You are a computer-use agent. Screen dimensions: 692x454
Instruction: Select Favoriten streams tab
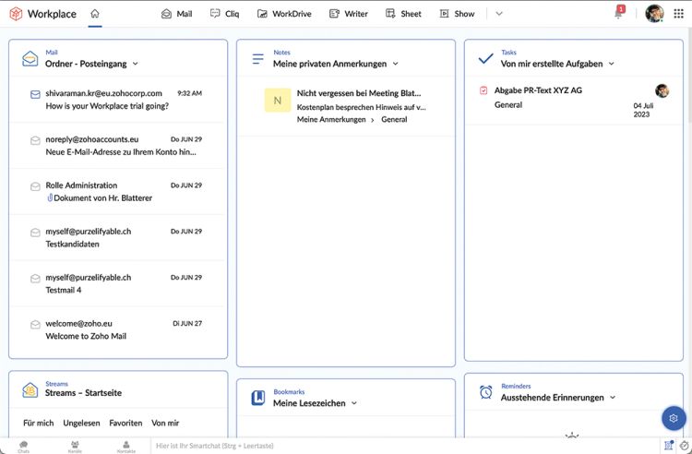125,423
